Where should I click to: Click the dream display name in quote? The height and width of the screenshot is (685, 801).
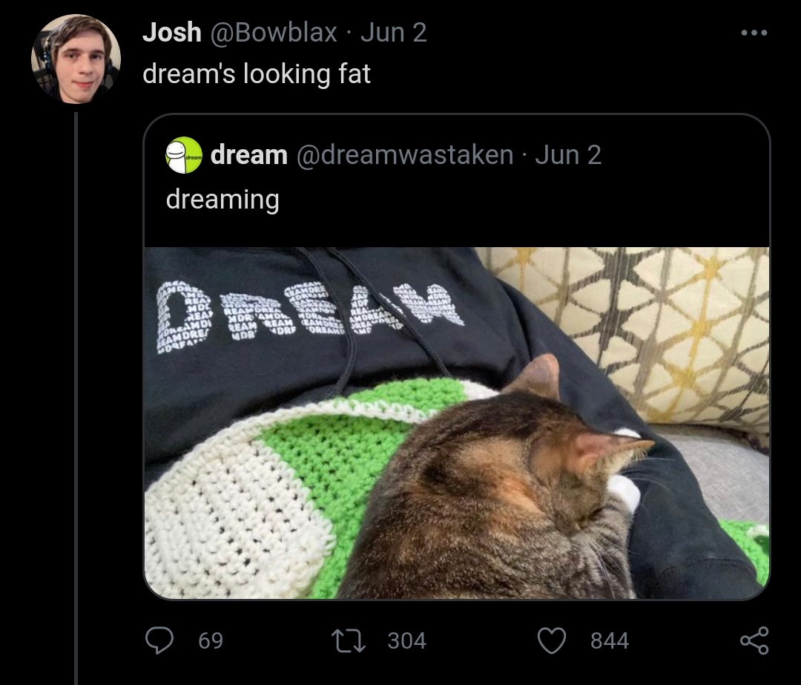[x=248, y=154]
